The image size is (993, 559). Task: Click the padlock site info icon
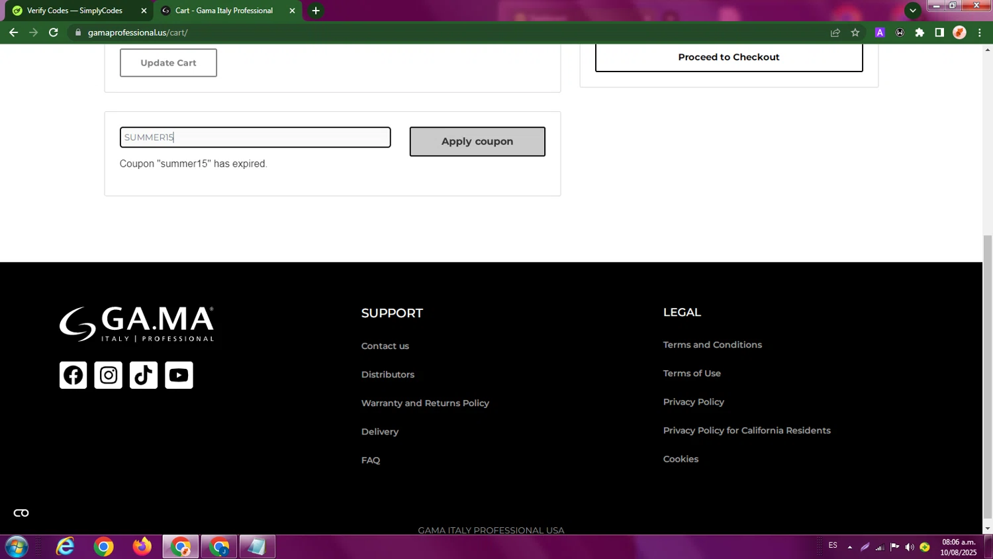tap(78, 32)
